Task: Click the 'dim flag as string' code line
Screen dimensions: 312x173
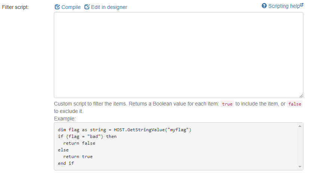Action: [x=125, y=129]
